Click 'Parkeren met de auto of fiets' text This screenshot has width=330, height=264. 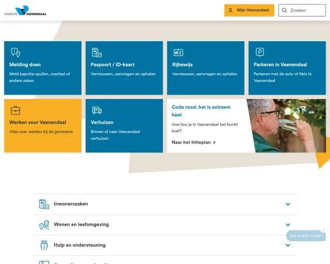pos(283,77)
